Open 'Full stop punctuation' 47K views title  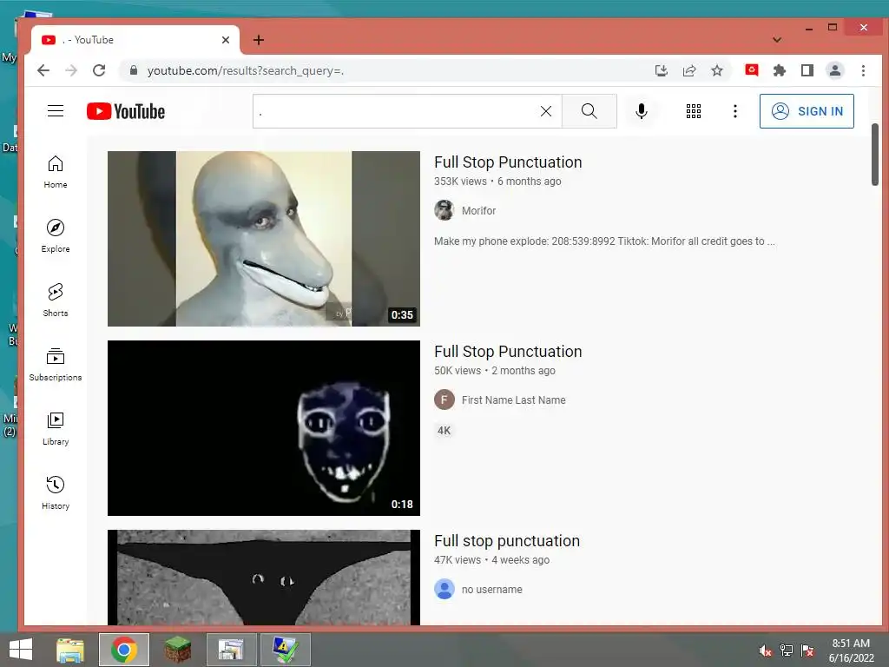507,541
